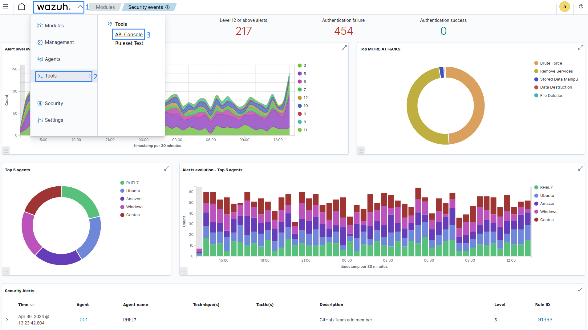
Task: Toggle legend of Alert level evolution chart
Action: click(x=6, y=150)
